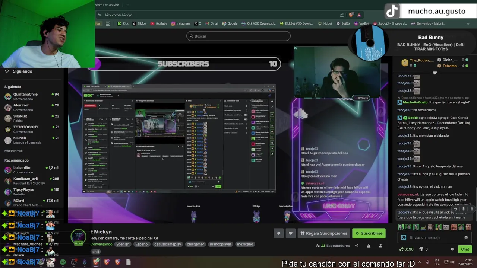Open a new browser tab
The image size is (477, 268).
coord(127,5)
